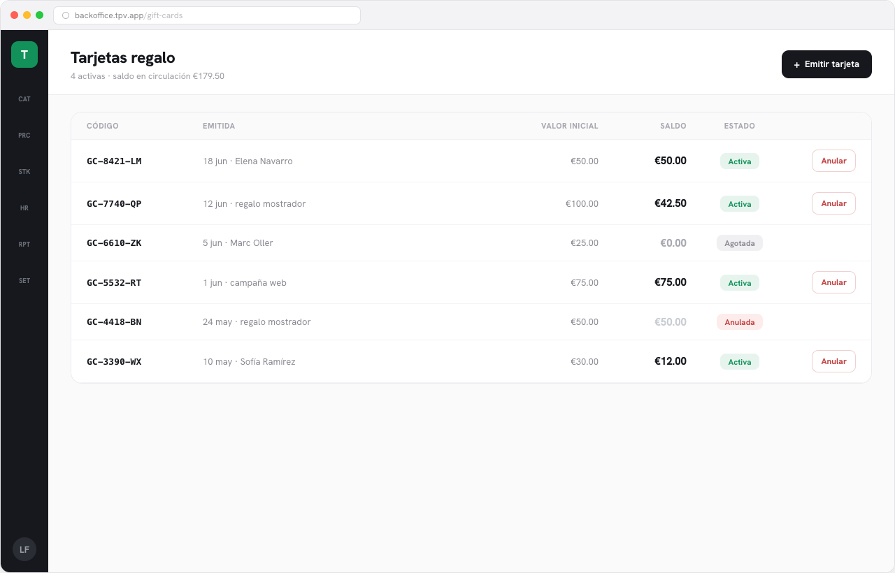Anular gift card GC-3390-WX
This screenshot has width=895, height=573.
833,361
